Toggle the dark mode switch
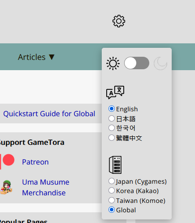This screenshot has width=195, height=223. point(137,63)
